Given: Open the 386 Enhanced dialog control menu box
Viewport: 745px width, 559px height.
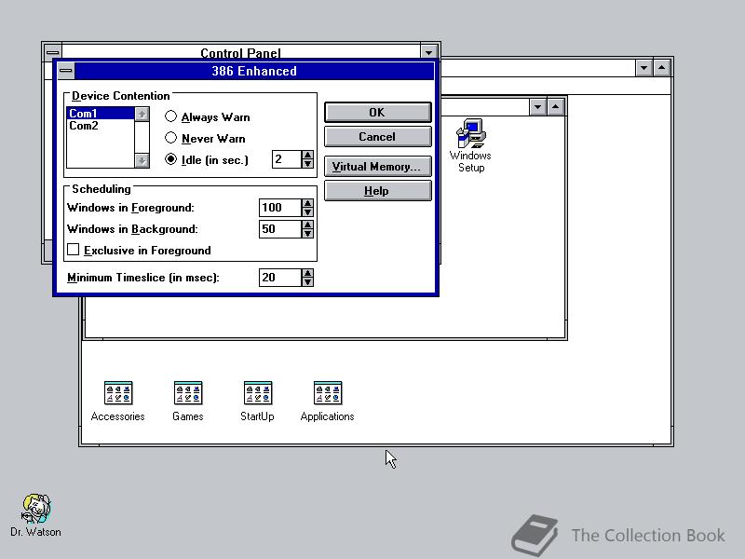Looking at the screenshot, I should 66,72.
